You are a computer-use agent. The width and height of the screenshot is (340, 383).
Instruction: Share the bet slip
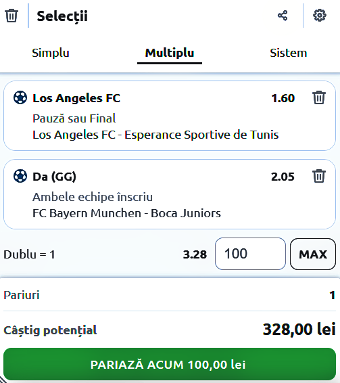click(283, 16)
